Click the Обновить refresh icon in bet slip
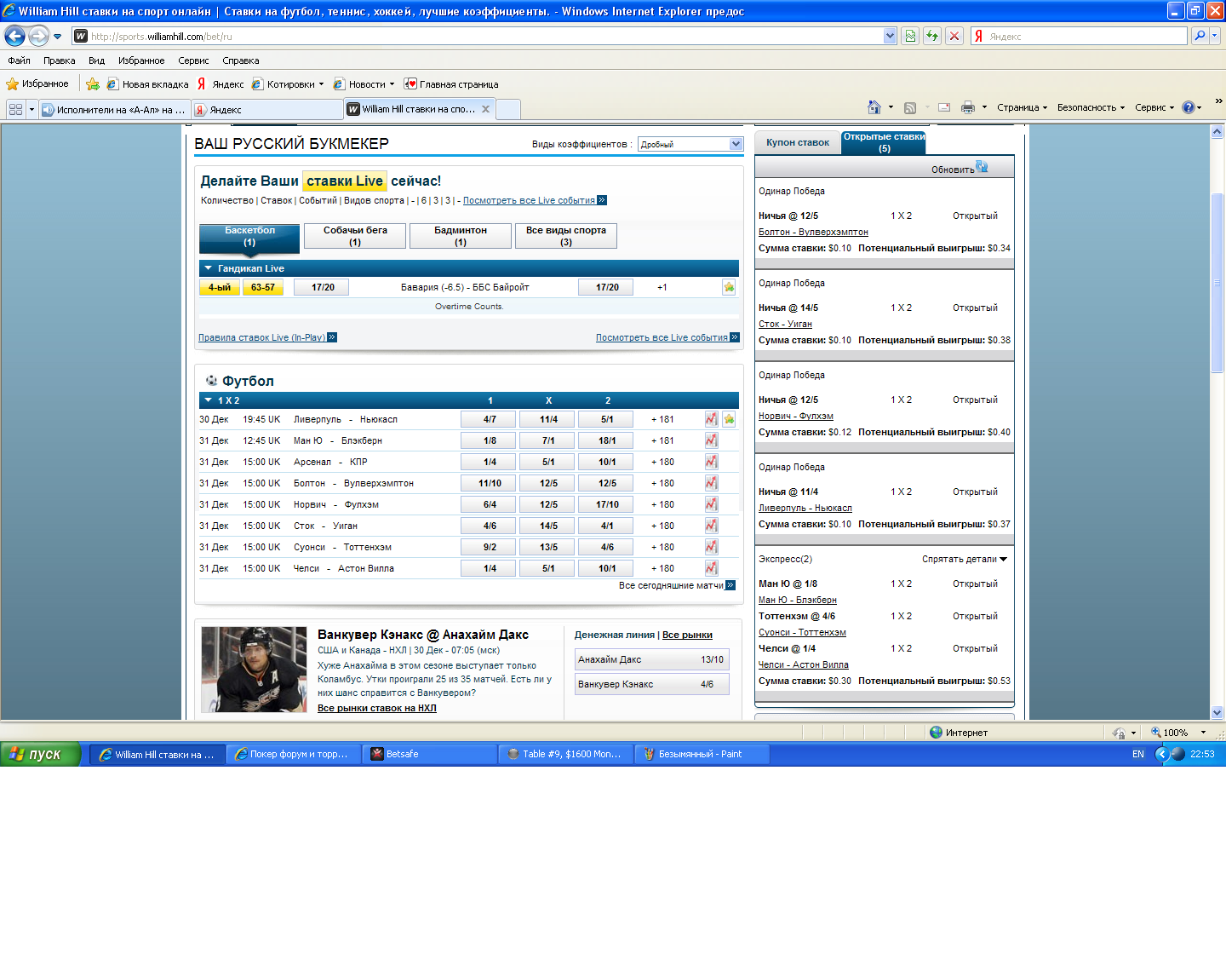The width and height of the screenshot is (1226, 966). click(x=982, y=168)
